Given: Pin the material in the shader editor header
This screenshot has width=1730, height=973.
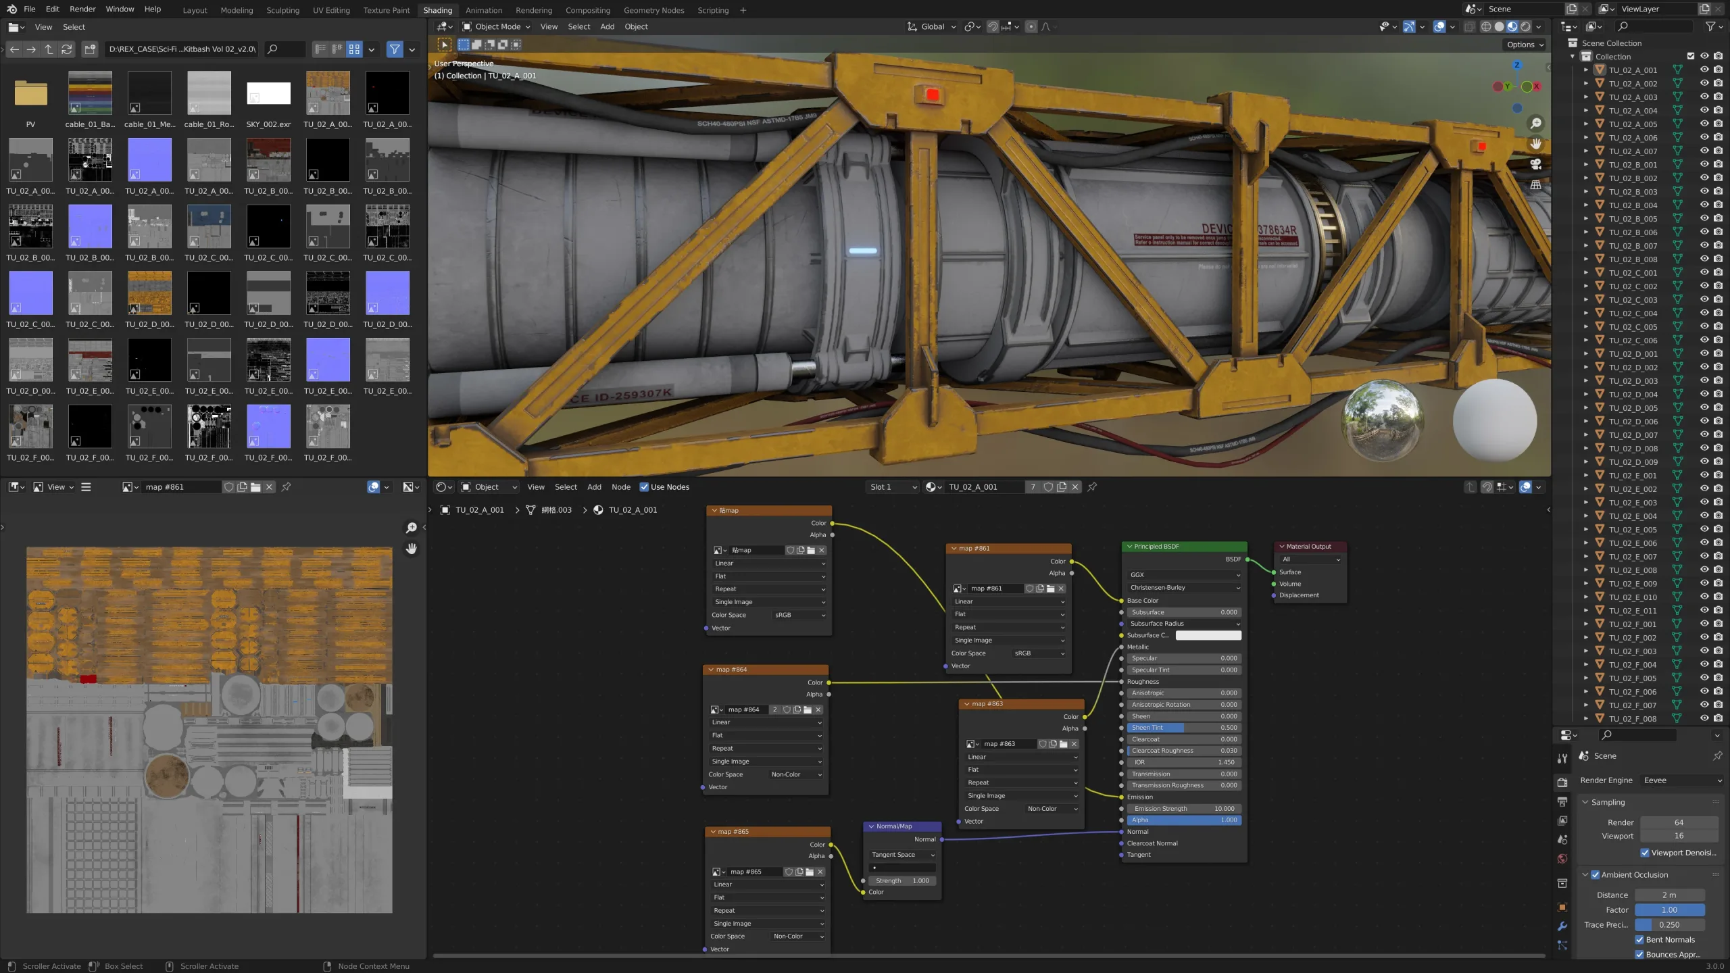Looking at the screenshot, I should coord(1093,487).
